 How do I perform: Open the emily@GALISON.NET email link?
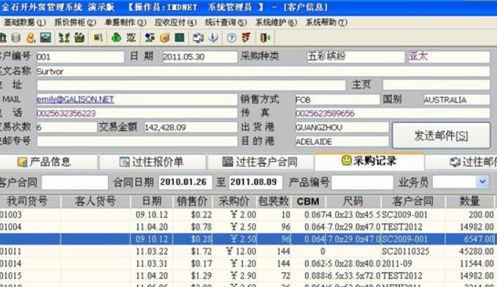click(75, 100)
